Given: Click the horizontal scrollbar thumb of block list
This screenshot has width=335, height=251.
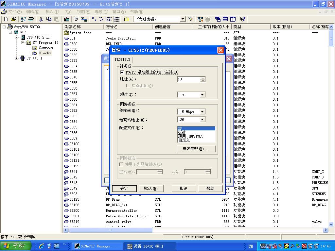Looking at the screenshot, I should pos(111,230).
